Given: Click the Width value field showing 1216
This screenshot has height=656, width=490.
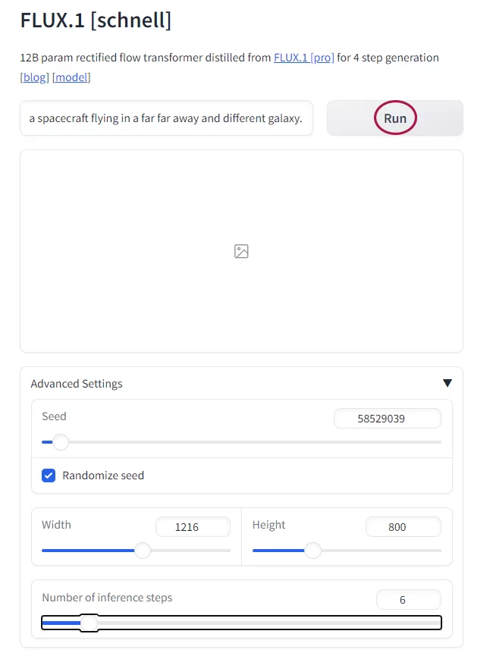Looking at the screenshot, I should [x=193, y=527].
